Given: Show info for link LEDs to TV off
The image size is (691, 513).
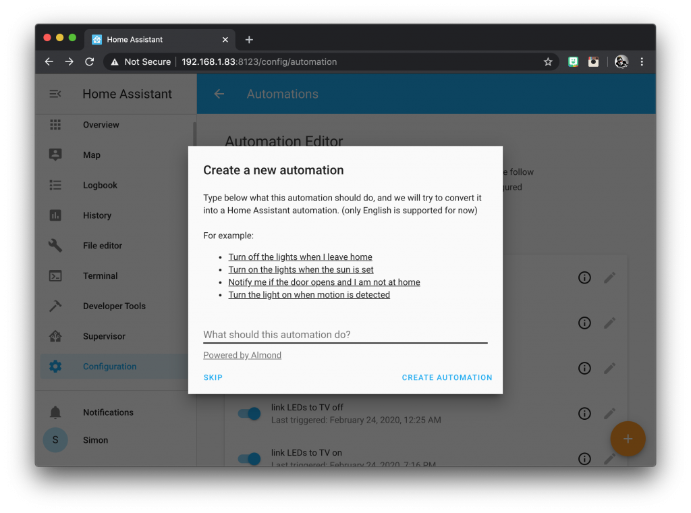Looking at the screenshot, I should click(x=584, y=413).
